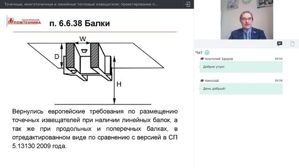299x168 pixels.
Task: Open the chat tab icon
Action: coord(279,44)
